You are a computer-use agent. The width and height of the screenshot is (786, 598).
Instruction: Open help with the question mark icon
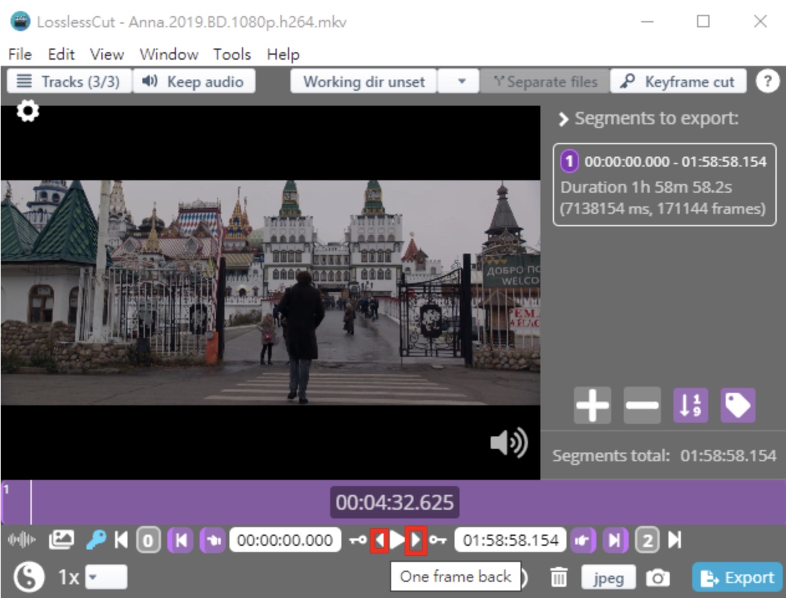(x=767, y=81)
